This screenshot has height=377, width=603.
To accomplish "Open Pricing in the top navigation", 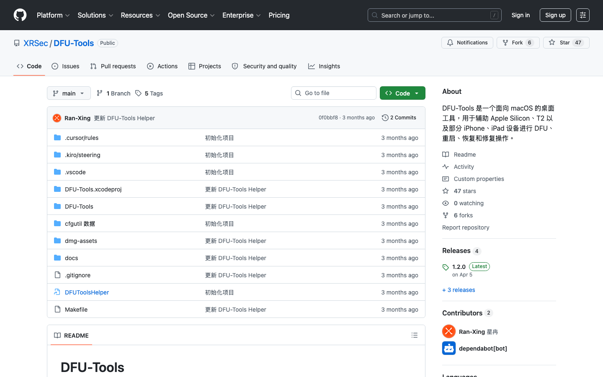I will click(x=279, y=15).
